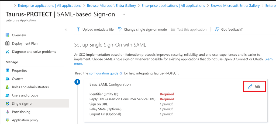Select Upload metadata file in toolbar
The image size is (276, 124).
[95, 30]
